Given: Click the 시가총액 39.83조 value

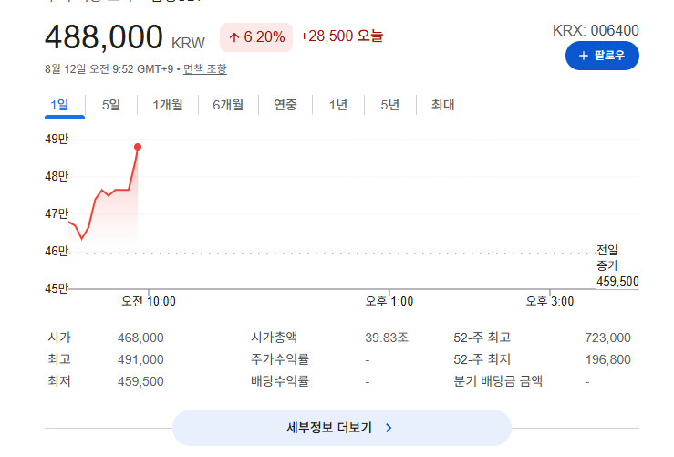Looking at the screenshot, I should (387, 338).
